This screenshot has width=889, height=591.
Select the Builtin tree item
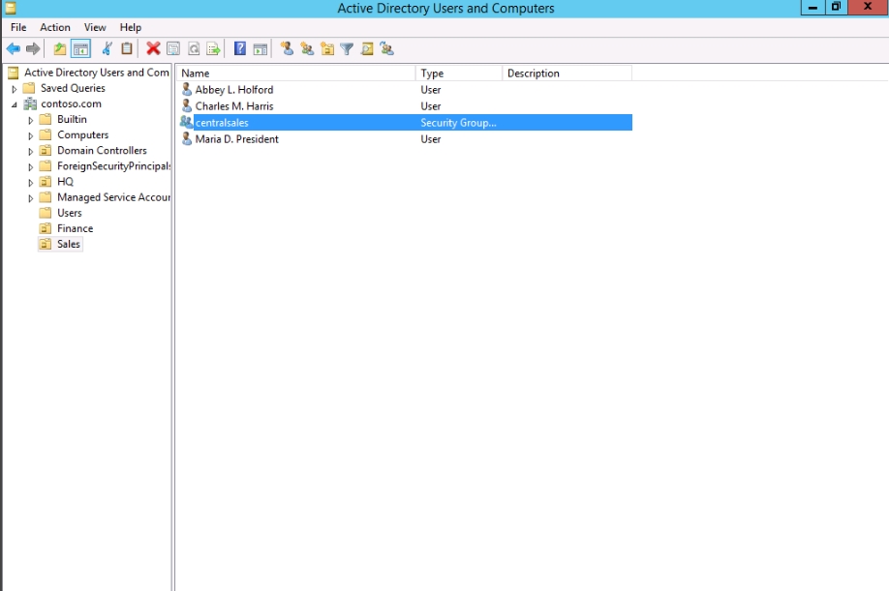click(x=72, y=119)
